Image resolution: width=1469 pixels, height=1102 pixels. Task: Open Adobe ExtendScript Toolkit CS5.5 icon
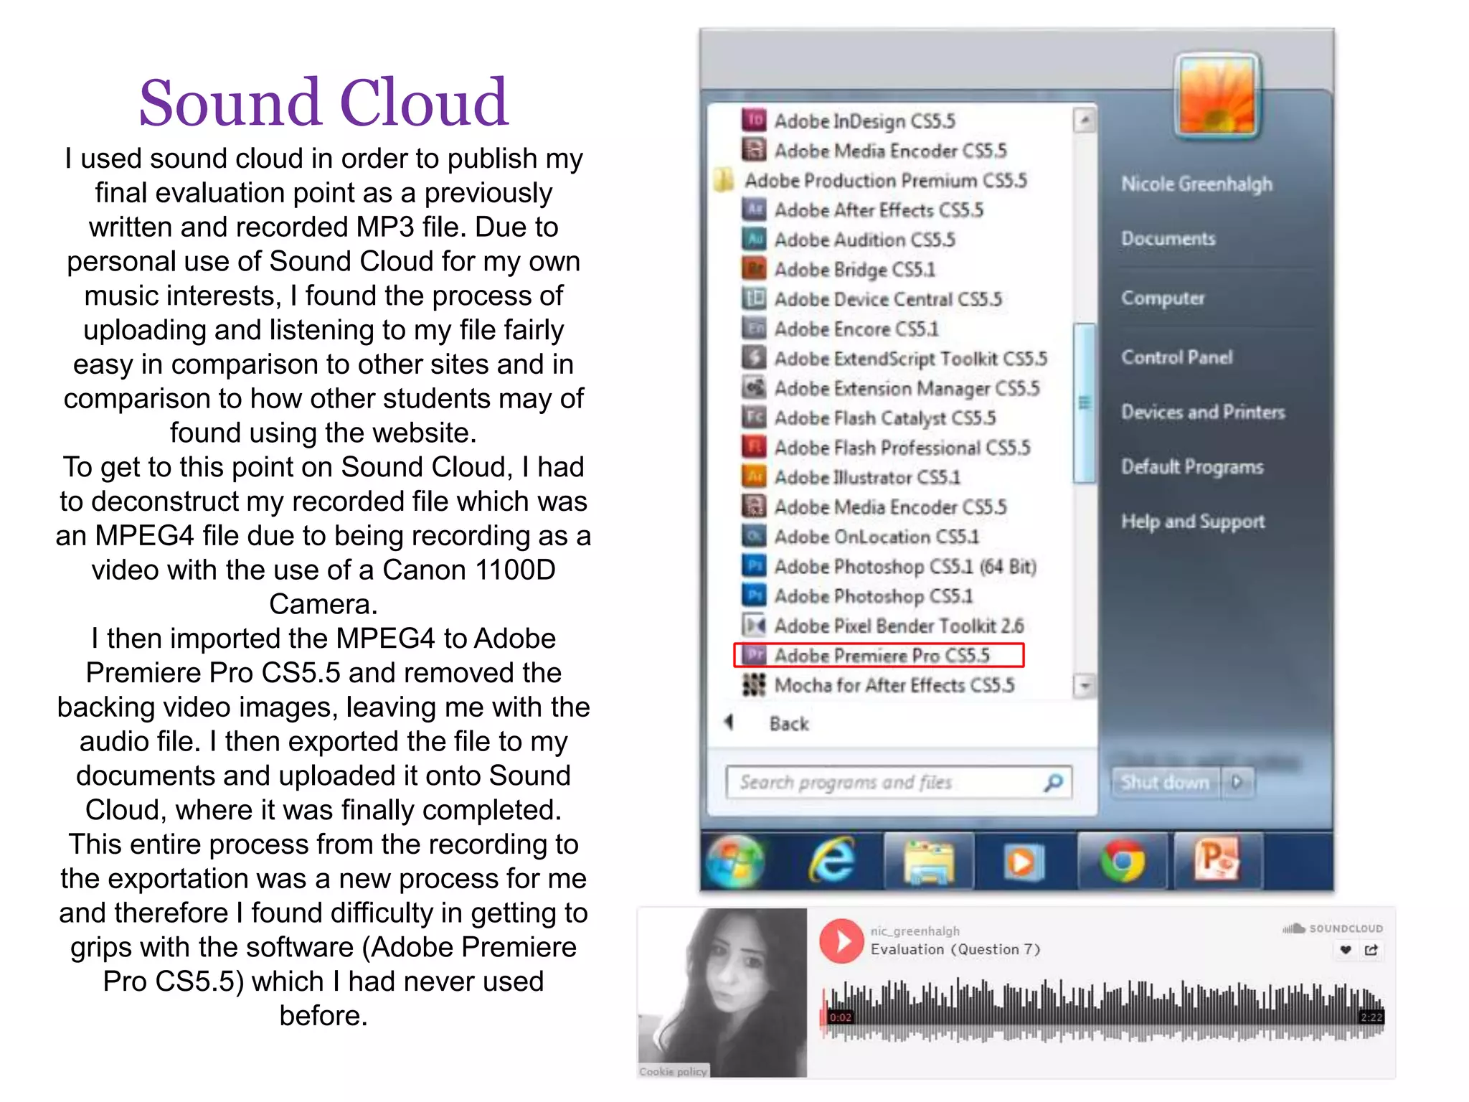754,358
